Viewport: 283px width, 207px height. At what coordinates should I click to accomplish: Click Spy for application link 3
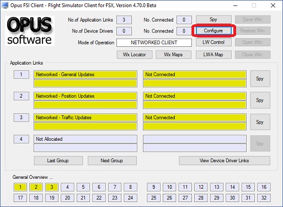260,122
